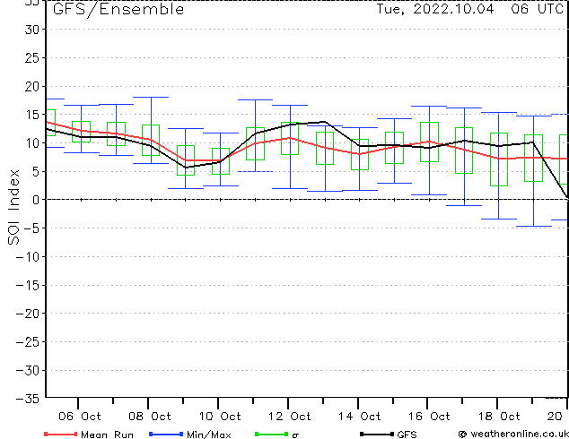Click the y-axis value "-35"
The image size is (569, 439).
[x=28, y=399]
